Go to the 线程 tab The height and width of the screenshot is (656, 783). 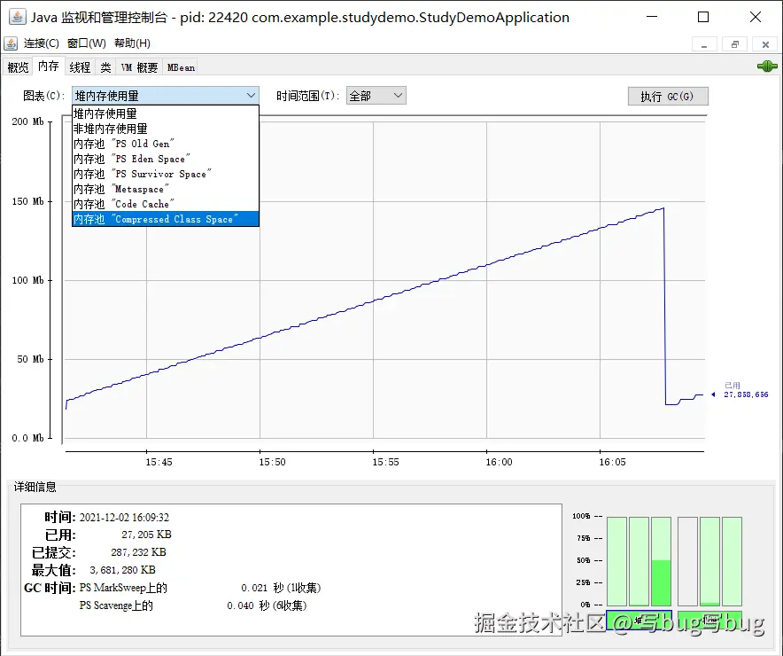(80, 67)
